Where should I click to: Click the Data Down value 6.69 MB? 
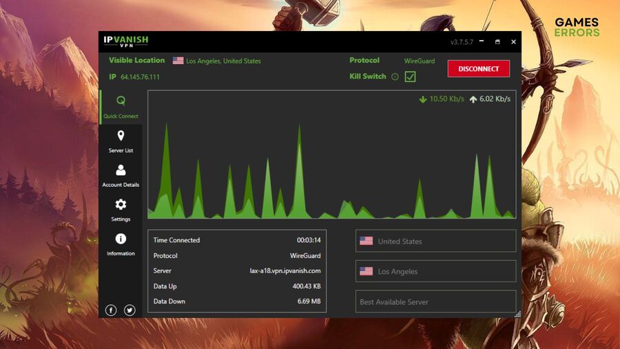[x=309, y=301]
